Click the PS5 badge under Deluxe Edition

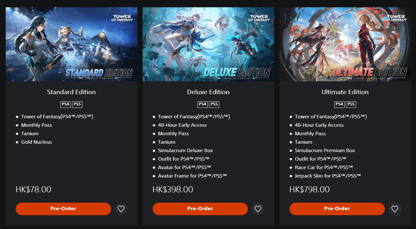coord(214,104)
